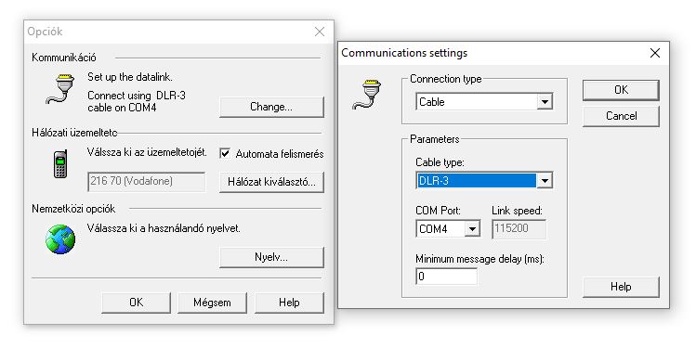Close the Communications settings window
Image resolution: width=696 pixels, height=348 pixels.
click(655, 53)
